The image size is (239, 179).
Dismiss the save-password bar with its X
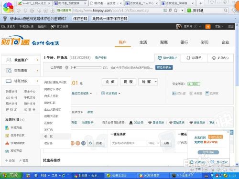pos(235,19)
